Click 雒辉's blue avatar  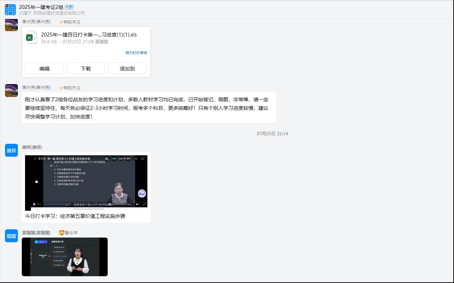point(11,150)
